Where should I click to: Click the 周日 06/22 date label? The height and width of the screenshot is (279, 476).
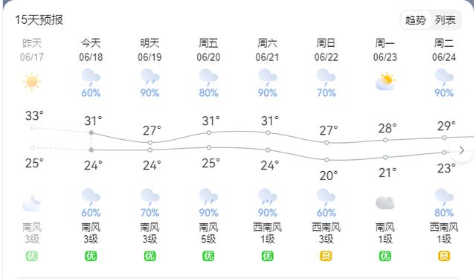point(326,57)
